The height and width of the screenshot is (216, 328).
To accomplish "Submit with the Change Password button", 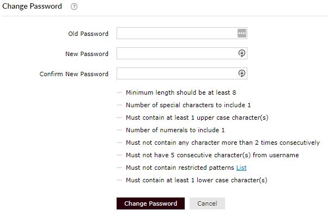I will [x=150, y=203].
